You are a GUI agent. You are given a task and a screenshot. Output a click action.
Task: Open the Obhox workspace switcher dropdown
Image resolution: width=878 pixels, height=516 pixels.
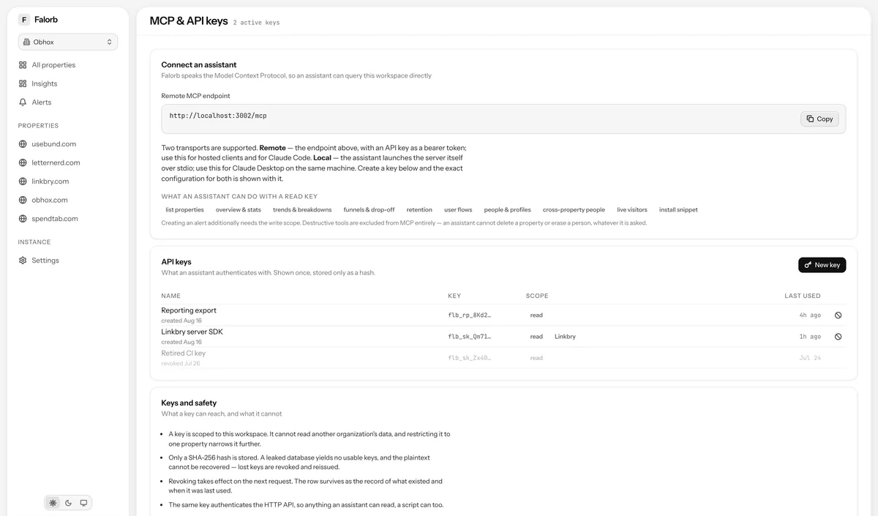[68, 42]
